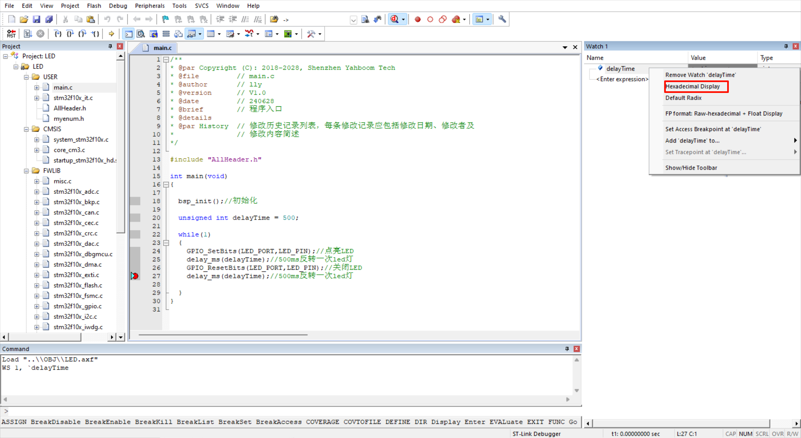Open editor tab list dropdown arrow

565,48
